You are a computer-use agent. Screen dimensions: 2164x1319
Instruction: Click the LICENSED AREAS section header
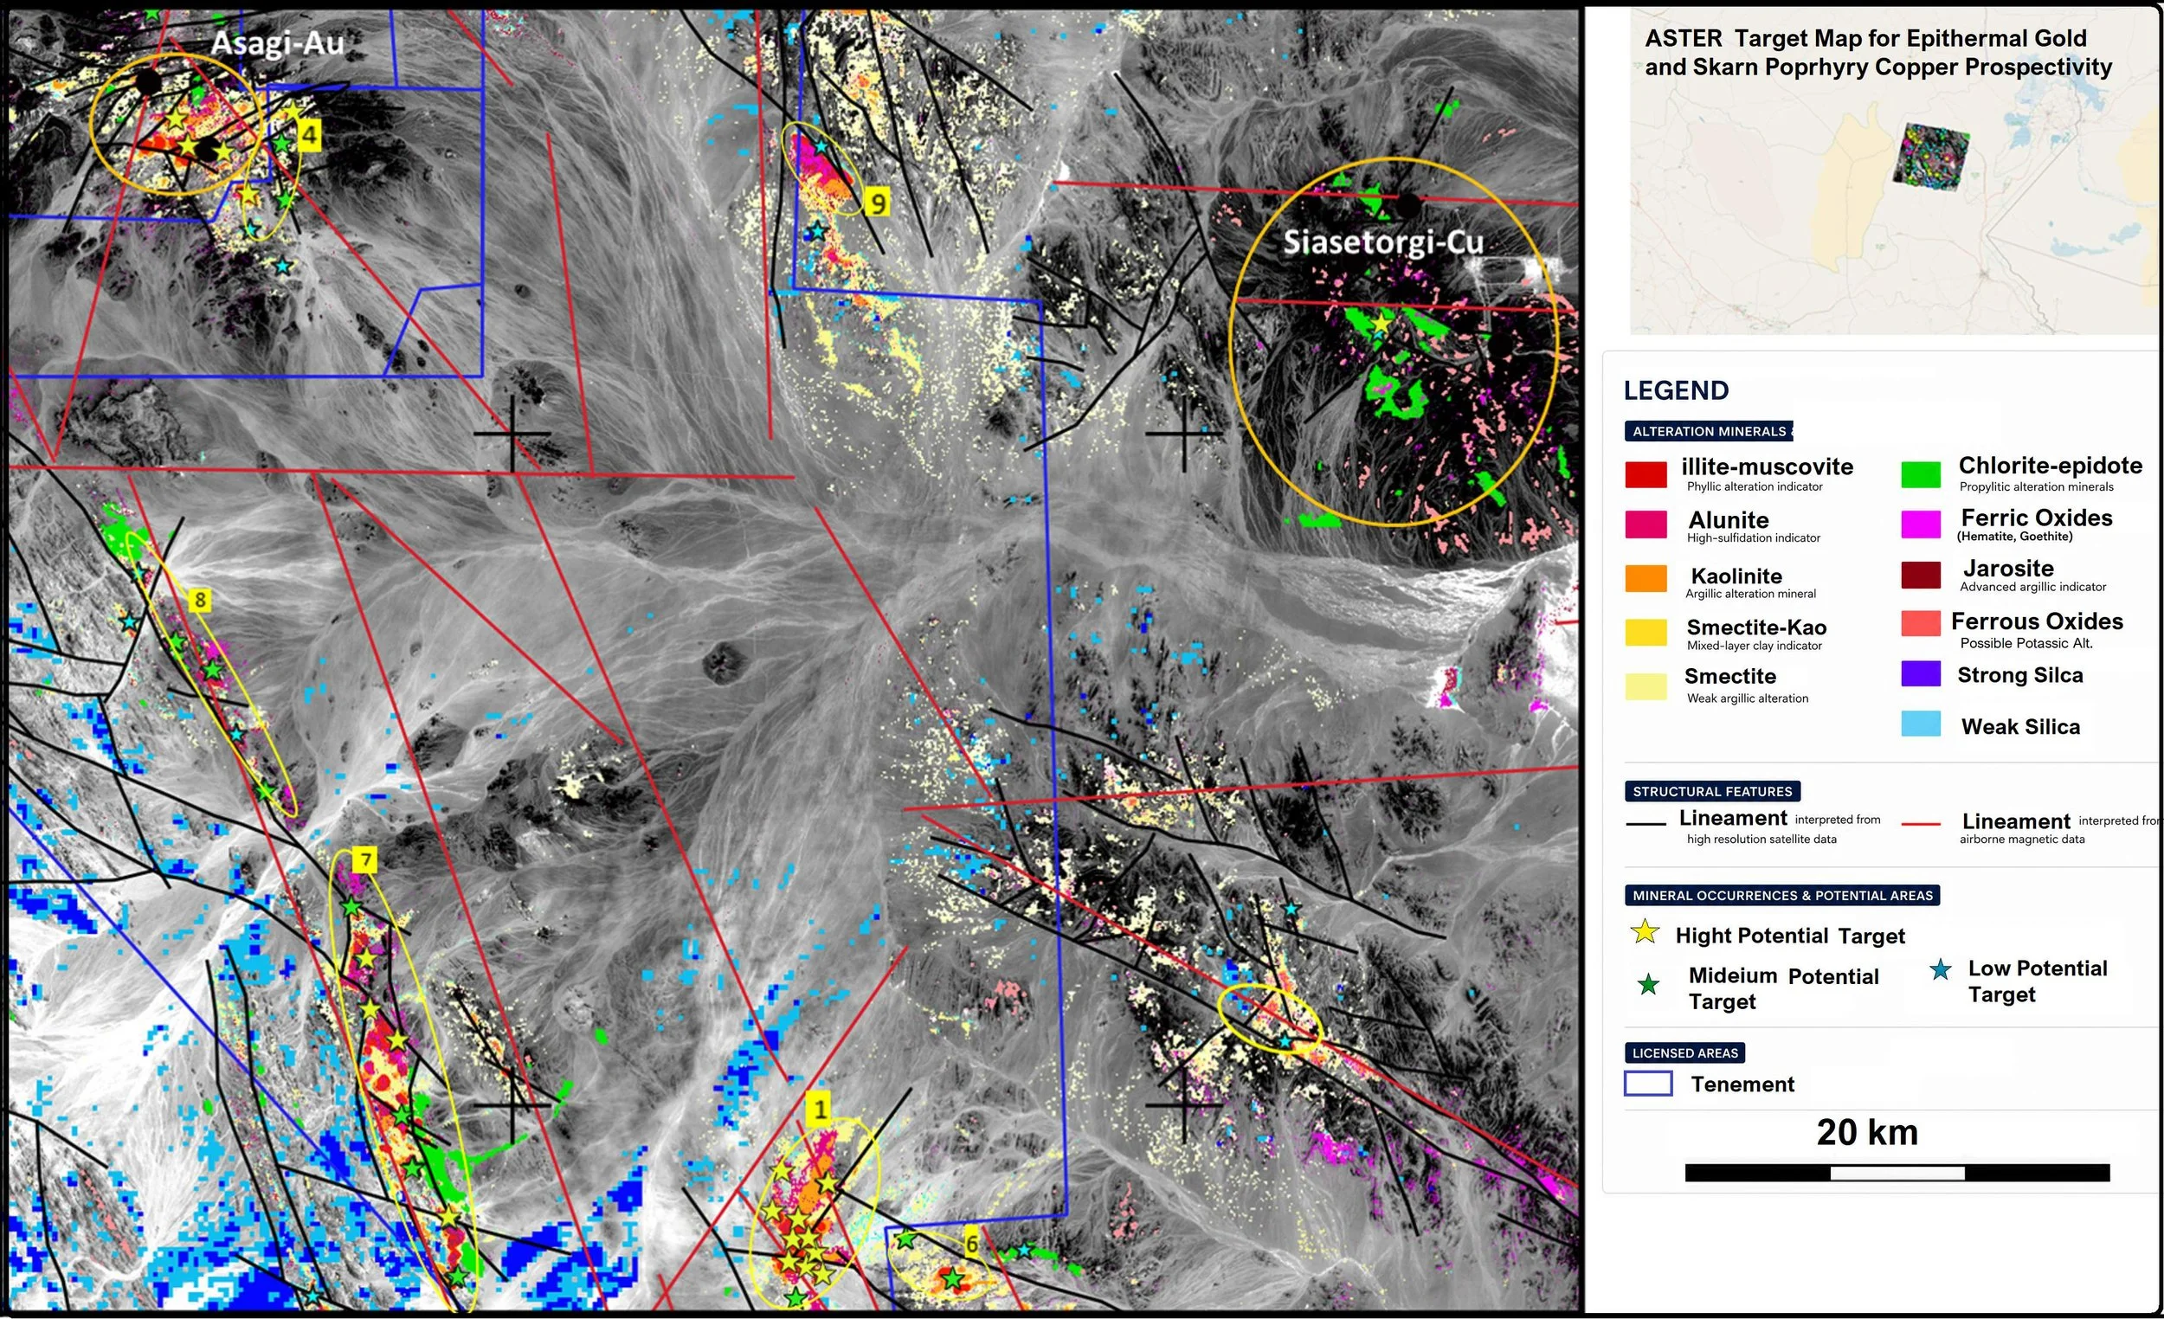[x=1685, y=1053]
